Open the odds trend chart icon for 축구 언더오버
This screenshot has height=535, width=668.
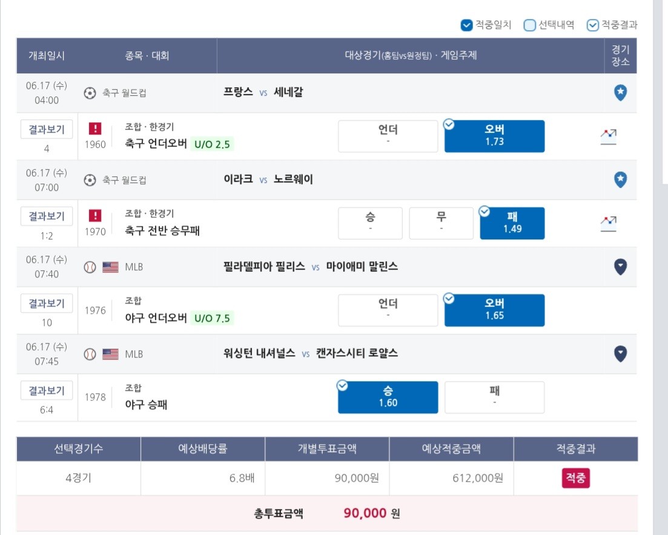(609, 137)
